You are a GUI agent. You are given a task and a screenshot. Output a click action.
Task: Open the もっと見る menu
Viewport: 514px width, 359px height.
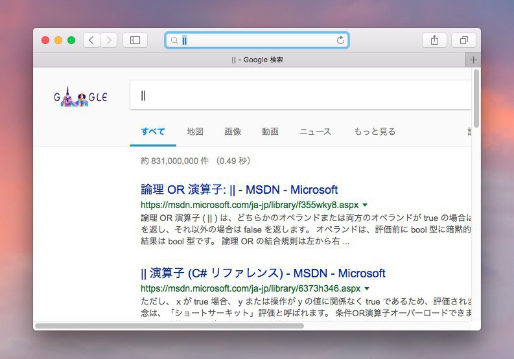point(375,132)
